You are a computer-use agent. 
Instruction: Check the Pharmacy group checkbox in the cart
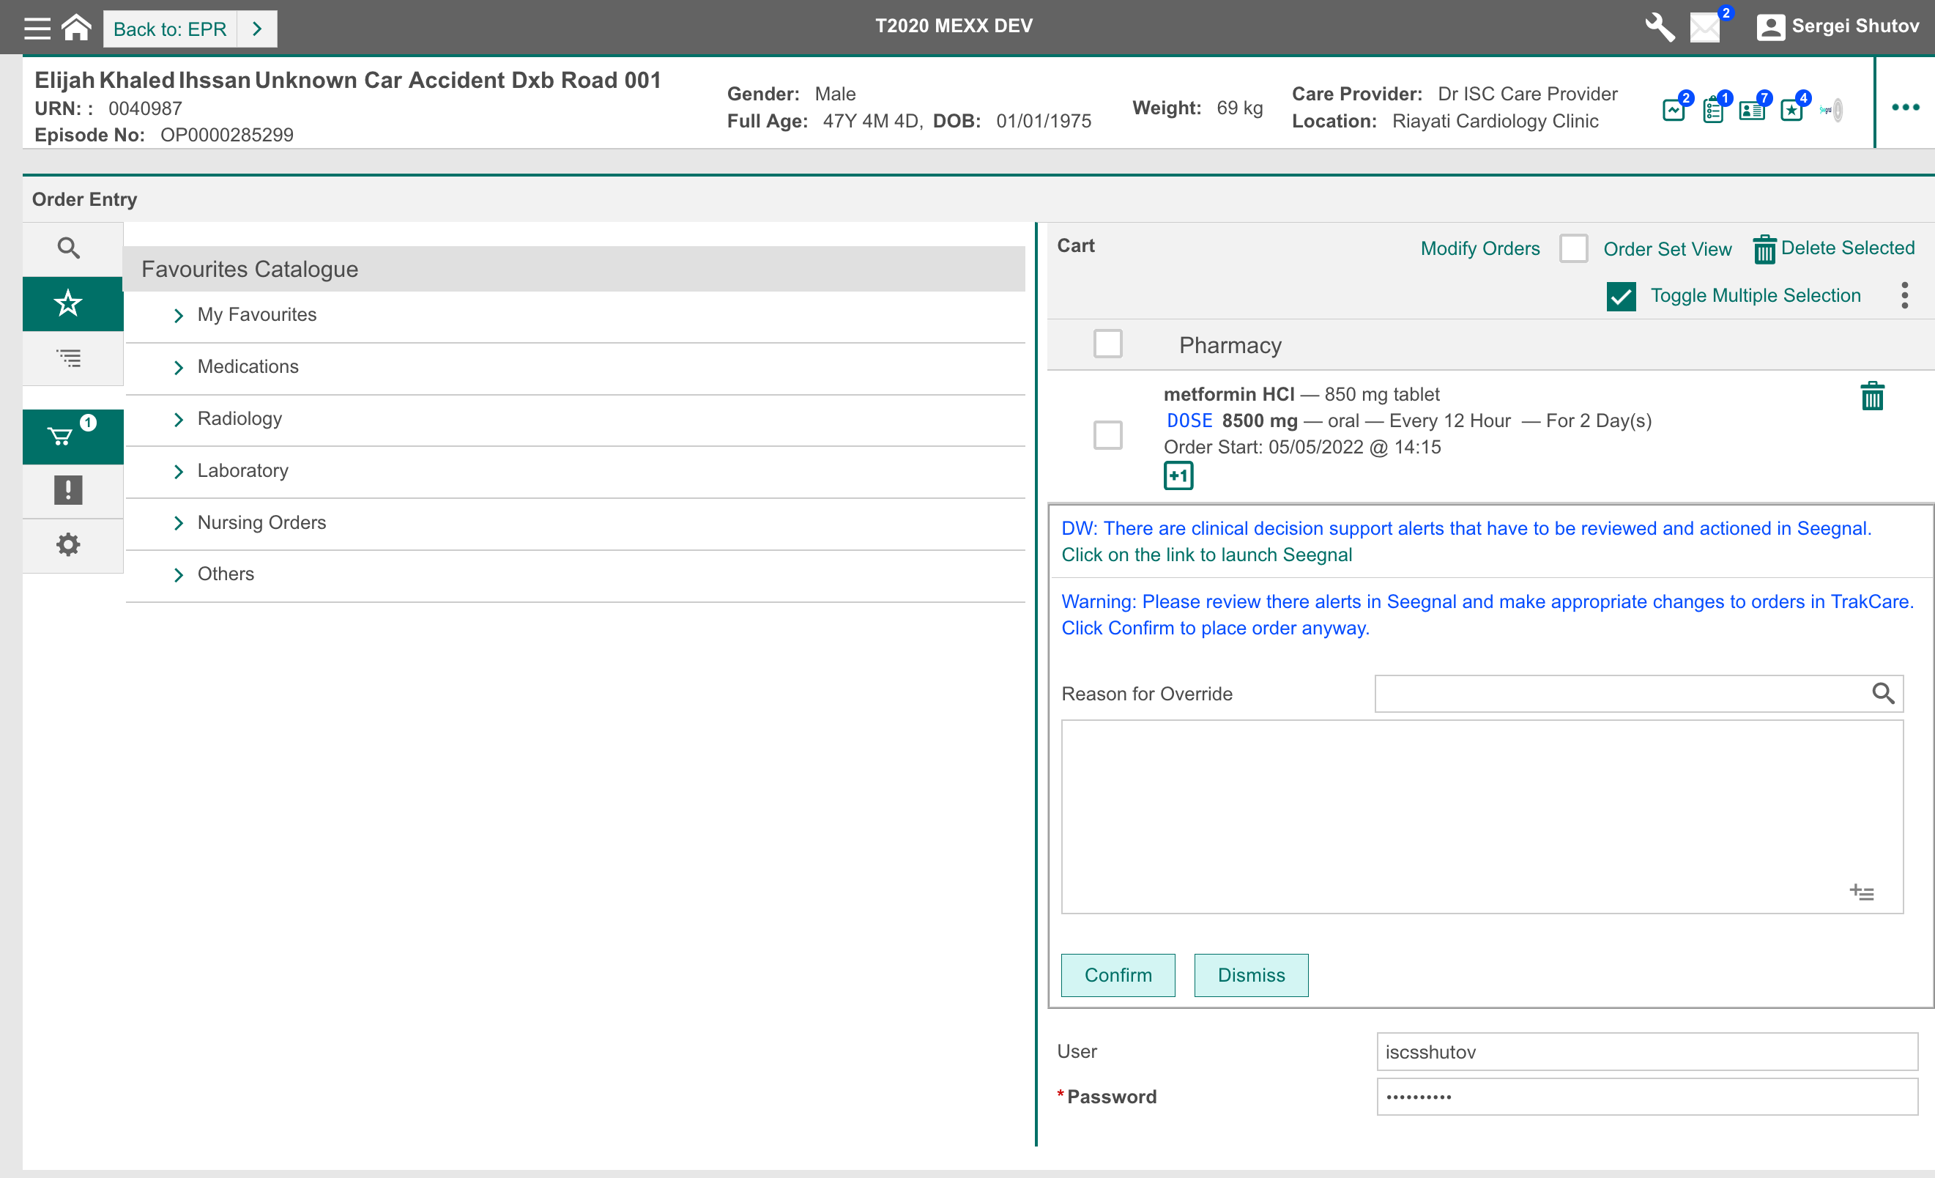(1108, 344)
